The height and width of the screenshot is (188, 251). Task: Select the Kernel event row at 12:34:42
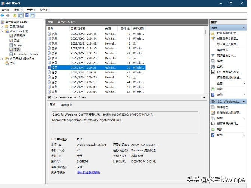click(x=96, y=43)
